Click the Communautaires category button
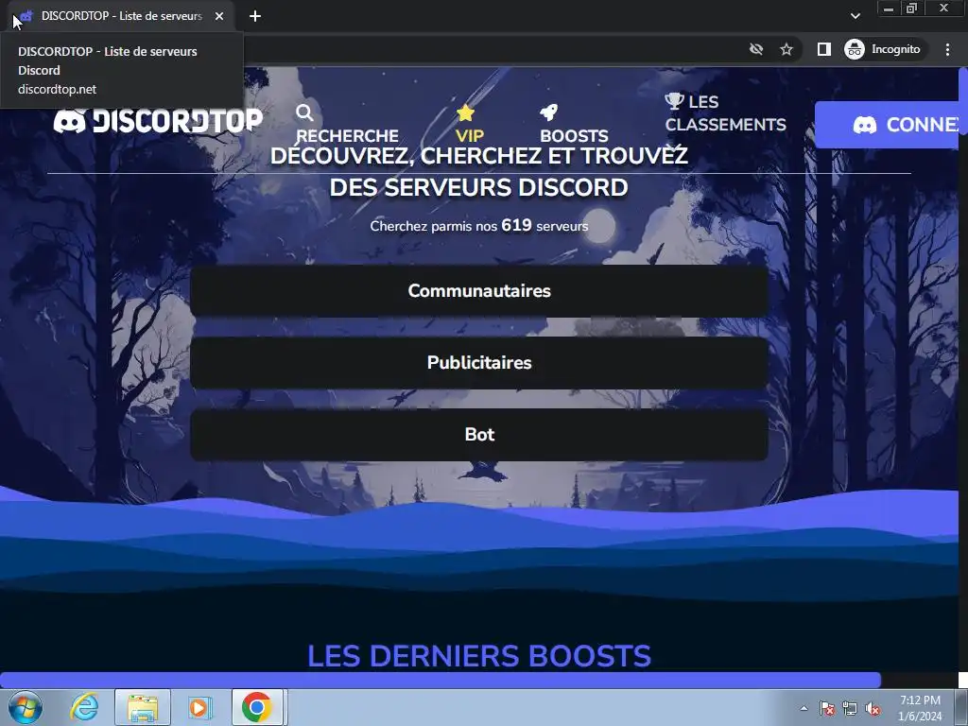This screenshot has width=968, height=726. [479, 291]
